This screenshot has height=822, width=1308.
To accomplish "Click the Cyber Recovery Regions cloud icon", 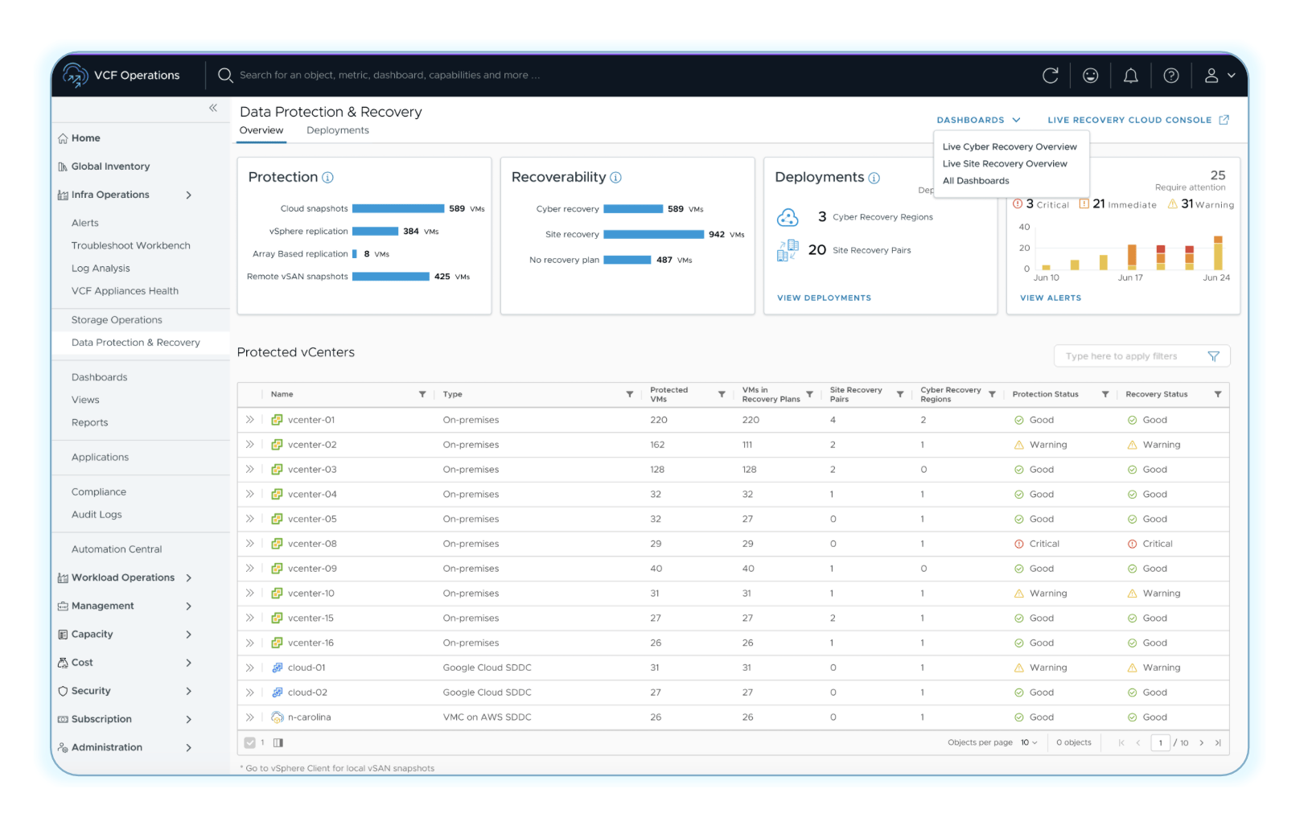I will click(x=788, y=217).
